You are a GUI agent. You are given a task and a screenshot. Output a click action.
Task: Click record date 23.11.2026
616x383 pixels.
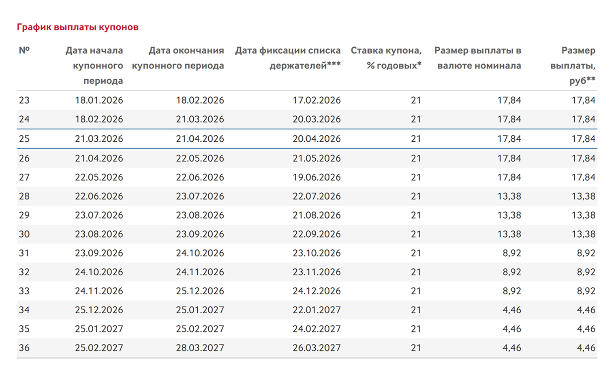tap(317, 272)
